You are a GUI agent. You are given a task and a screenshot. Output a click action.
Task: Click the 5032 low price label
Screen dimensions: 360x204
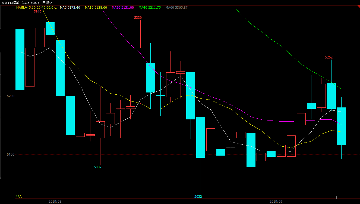[198, 197]
